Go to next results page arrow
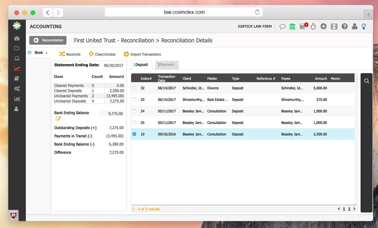 tap(354, 209)
